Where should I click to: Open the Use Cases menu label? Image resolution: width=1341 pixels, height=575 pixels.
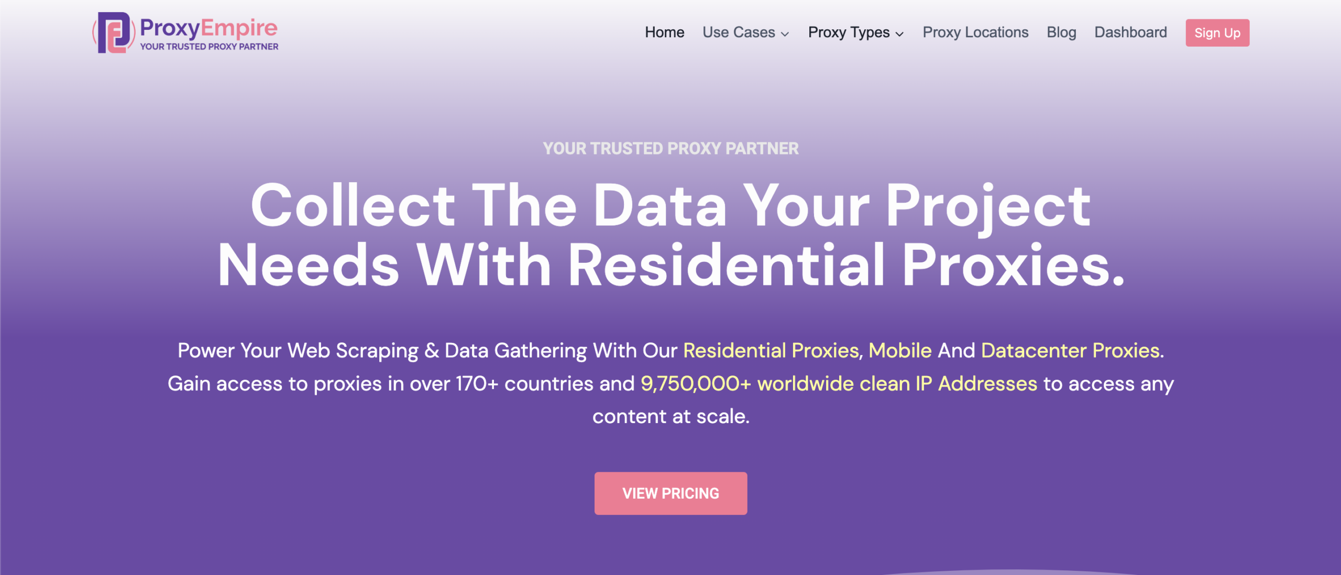(x=739, y=32)
